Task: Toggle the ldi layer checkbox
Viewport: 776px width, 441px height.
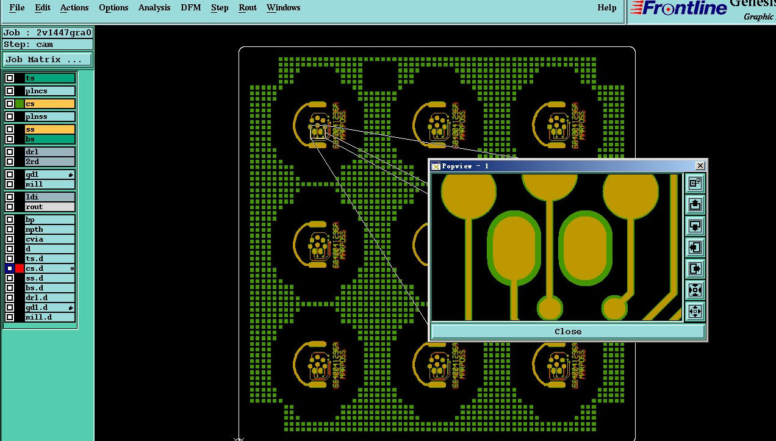Action: 10,197
